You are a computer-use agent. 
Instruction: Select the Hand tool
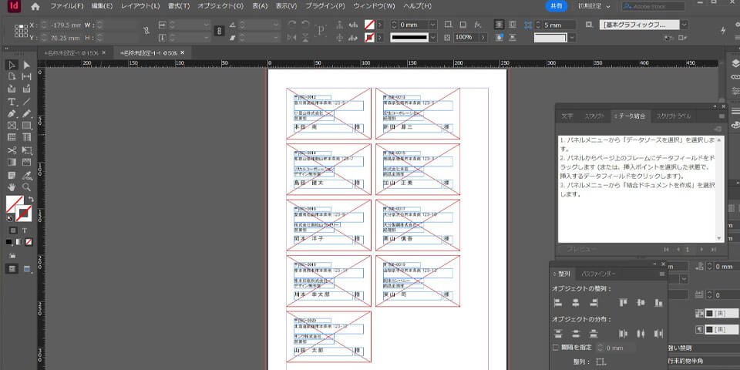[12, 187]
